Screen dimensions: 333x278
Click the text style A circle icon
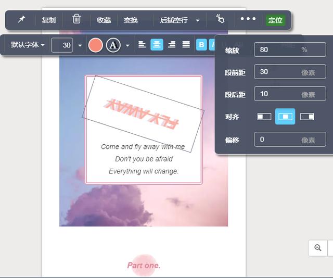pyautogui.click(x=113, y=45)
